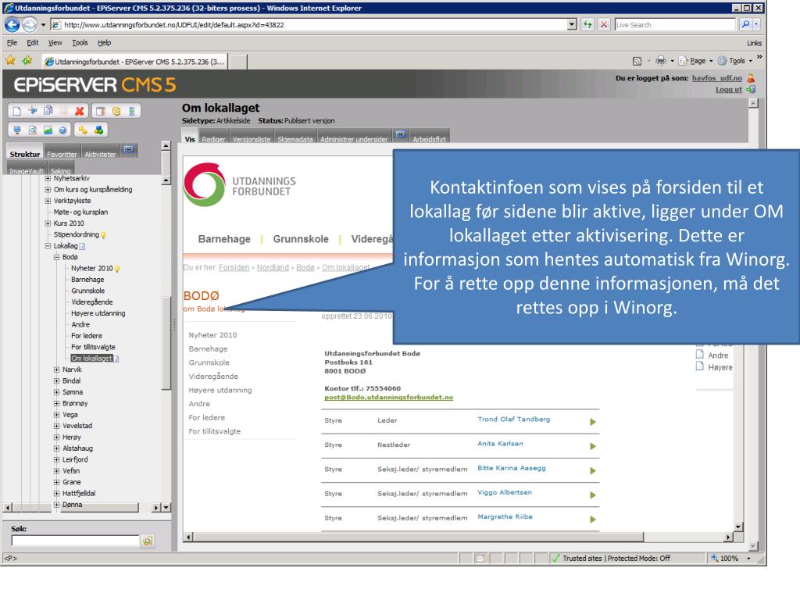Image resolution: width=800 pixels, height=600 pixels.
Task: Open the IE Tools toolbar dropdown
Action: 736,61
